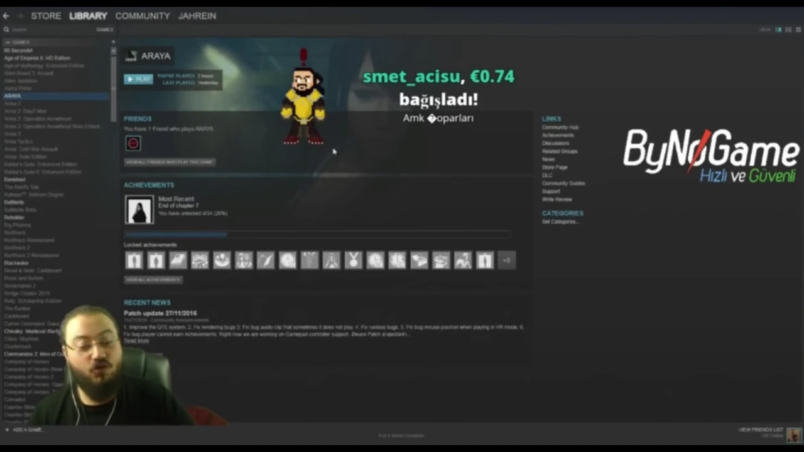Open fourth locked achievement icon
The height and width of the screenshot is (452, 804).
[x=200, y=260]
